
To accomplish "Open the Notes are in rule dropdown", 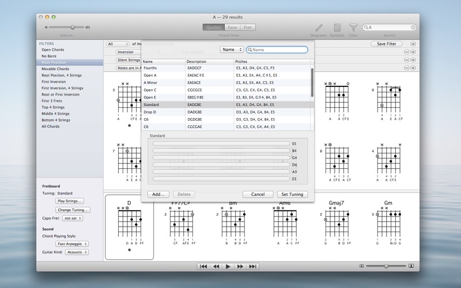I will [128, 68].
